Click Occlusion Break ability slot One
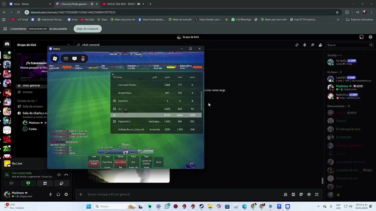376x211 pixels. (x=94, y=162)
